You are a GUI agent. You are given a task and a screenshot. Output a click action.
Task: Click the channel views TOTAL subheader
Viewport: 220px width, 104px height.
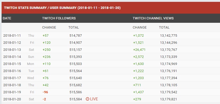point(164,28)
